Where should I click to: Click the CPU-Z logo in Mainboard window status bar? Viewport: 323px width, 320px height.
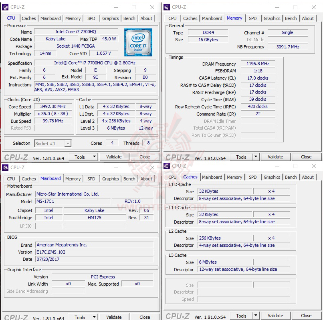coord(16,316)
